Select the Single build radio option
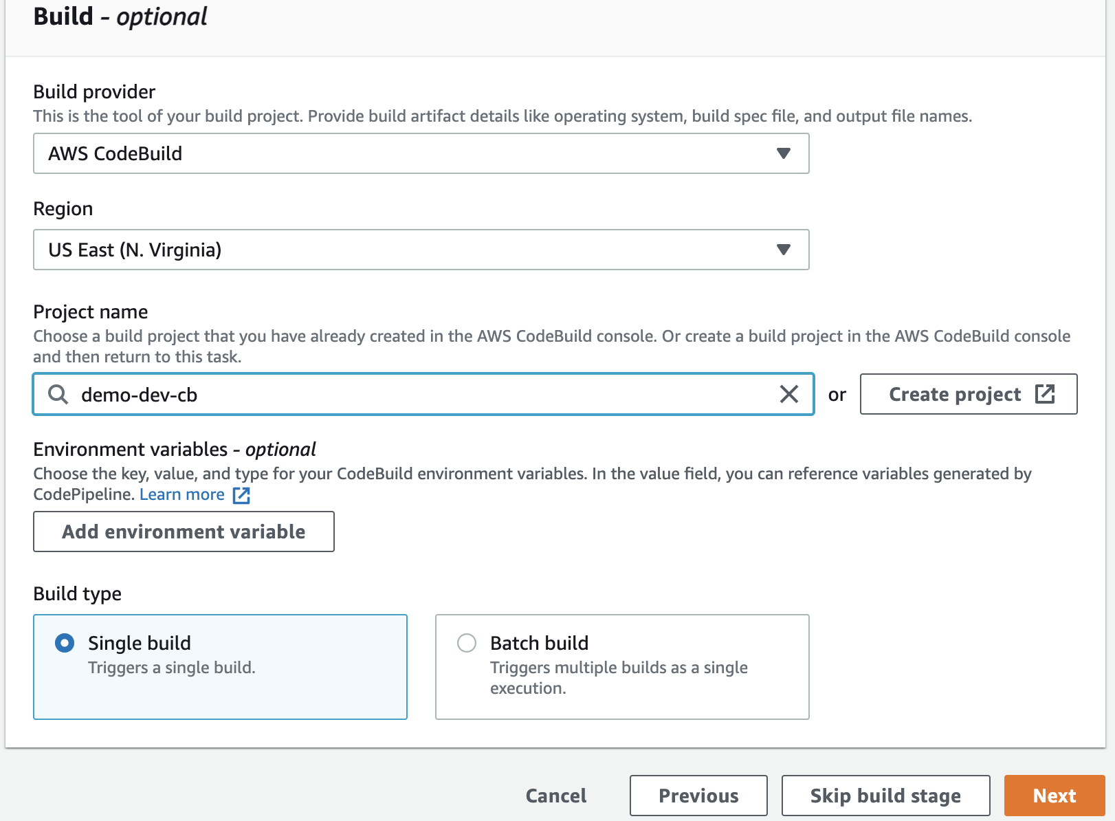 [x=65, y=643]
